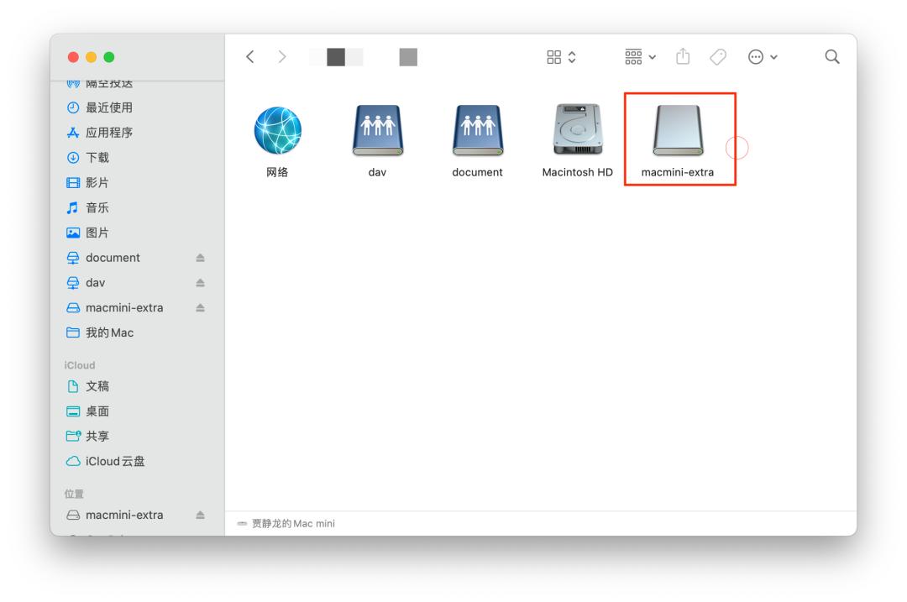The width and height of the screenshot is (907, 602).
Task: Open iCloud 桌面 in sidebar
Action: (x=137, y=411)
